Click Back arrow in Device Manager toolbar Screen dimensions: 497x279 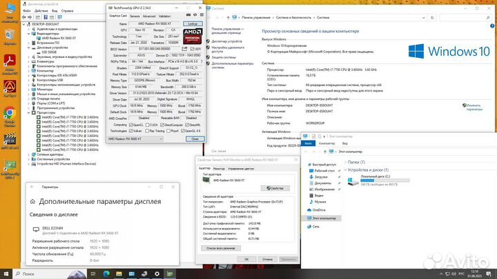point(24,17)
